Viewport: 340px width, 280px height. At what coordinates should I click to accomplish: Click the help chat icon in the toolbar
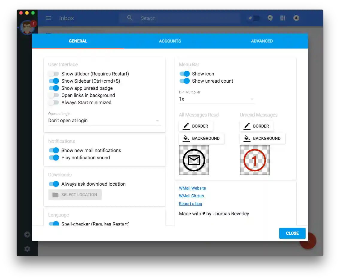click(x=270, y=18)
